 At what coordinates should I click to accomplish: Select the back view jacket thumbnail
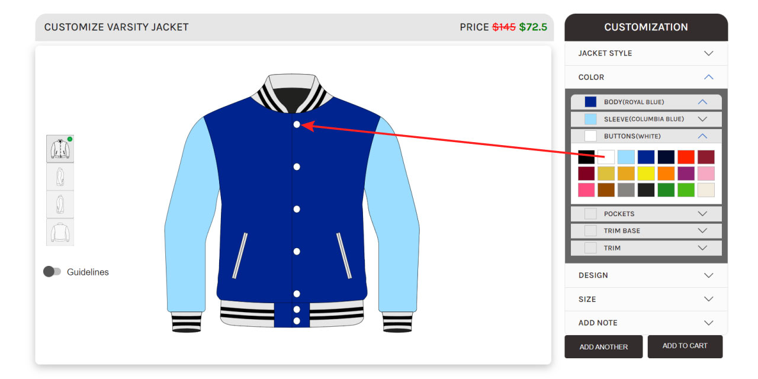pos(60,232)
